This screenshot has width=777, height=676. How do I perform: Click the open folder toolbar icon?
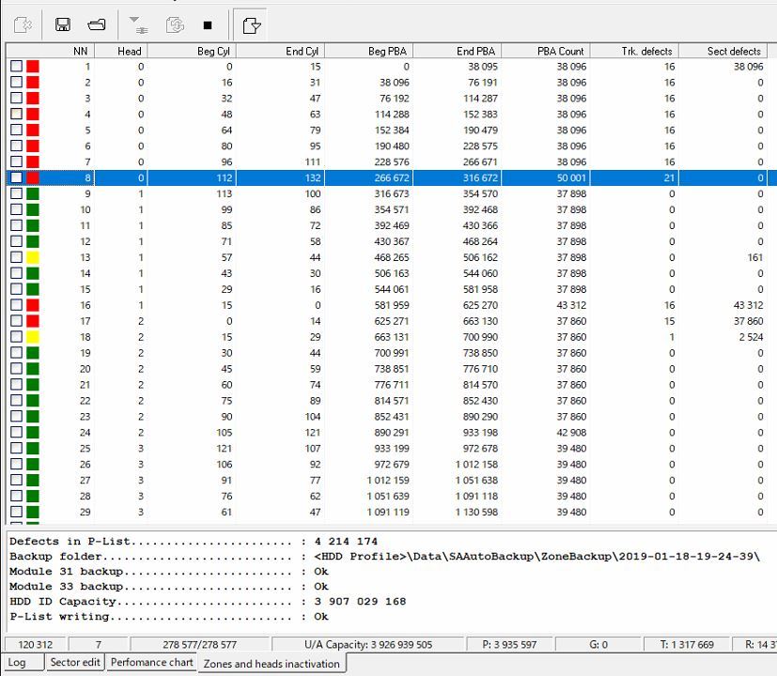[96, 24]
